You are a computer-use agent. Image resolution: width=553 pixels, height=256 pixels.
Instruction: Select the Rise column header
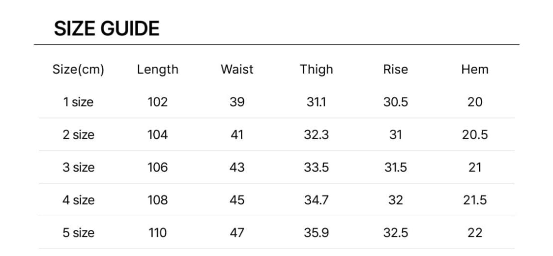click(395, 69)
